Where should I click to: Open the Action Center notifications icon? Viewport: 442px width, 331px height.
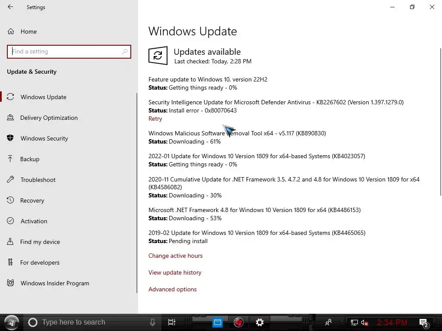424,323
